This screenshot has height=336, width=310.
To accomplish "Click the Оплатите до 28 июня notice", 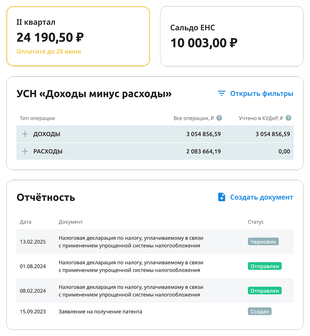I will (x=49, y=52).
